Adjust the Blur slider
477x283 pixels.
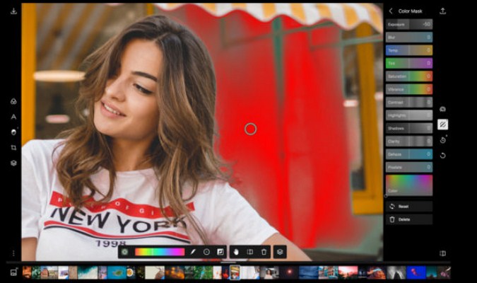tap(409, 37)
